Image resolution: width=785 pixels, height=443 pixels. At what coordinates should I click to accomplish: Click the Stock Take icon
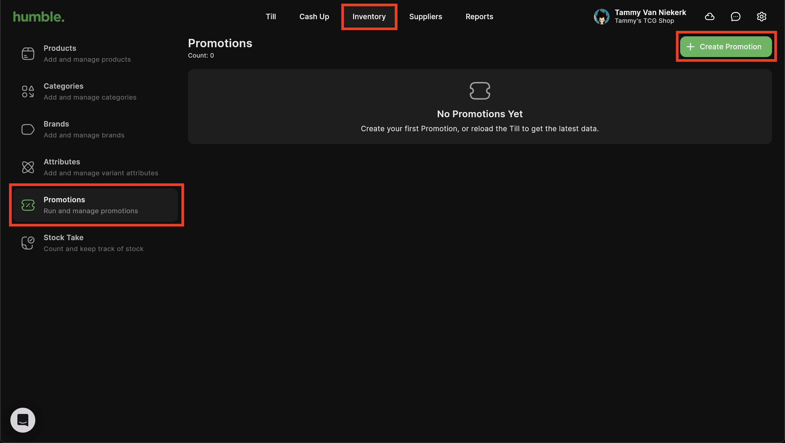point(28,243)
